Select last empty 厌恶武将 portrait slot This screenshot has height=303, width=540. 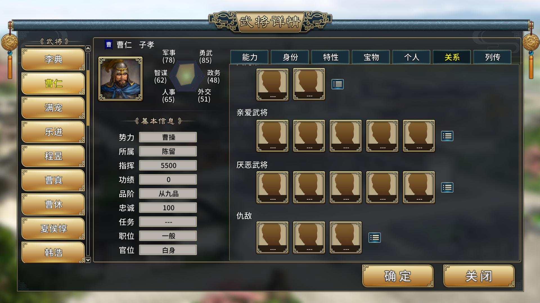418,187
